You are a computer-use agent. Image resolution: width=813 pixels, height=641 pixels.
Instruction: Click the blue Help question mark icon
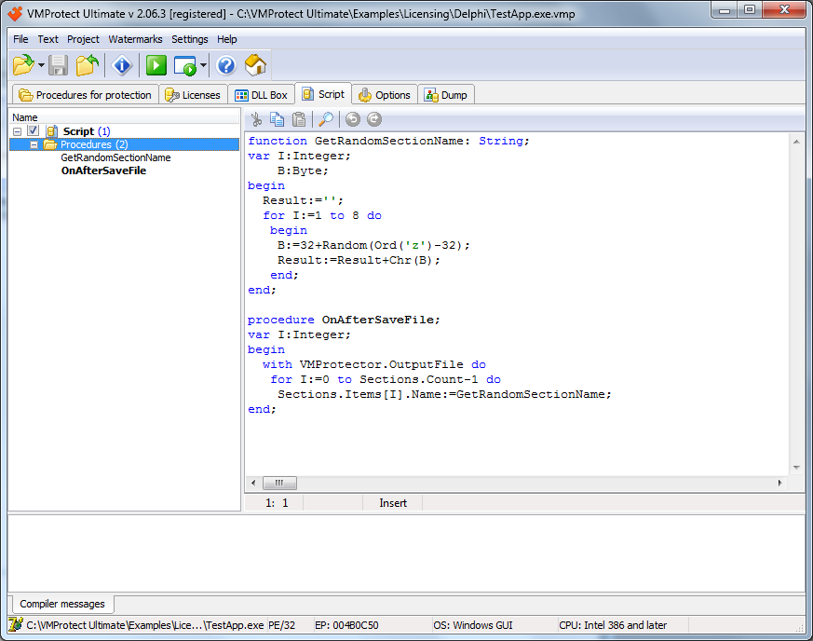coord(226,65)
